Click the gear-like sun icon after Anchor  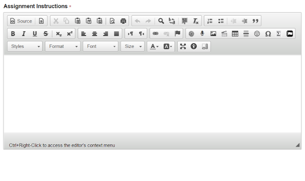click(x=191, y=34)
